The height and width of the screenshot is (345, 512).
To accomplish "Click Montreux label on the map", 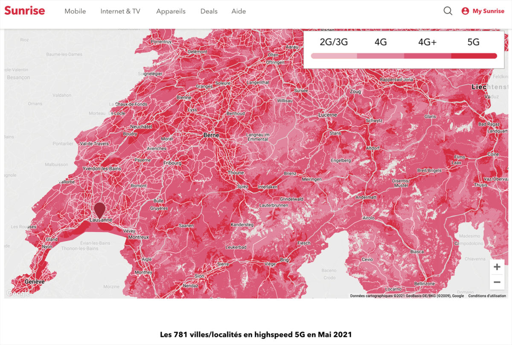I will click(138, 237).
